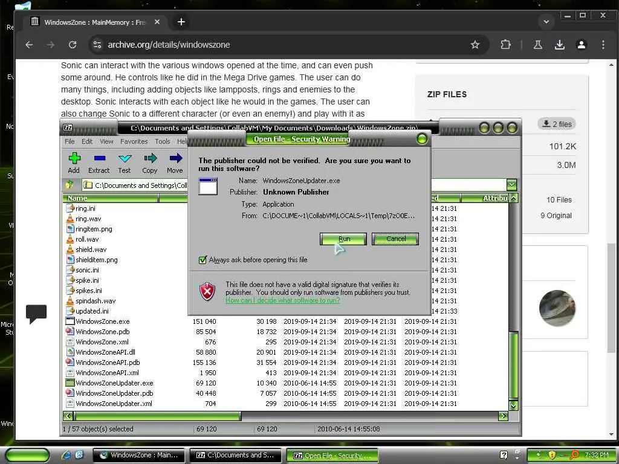Open the 7-Zip Tools menu
The height and width of the screenshot is (464, 619).
(x=162, y=141)
